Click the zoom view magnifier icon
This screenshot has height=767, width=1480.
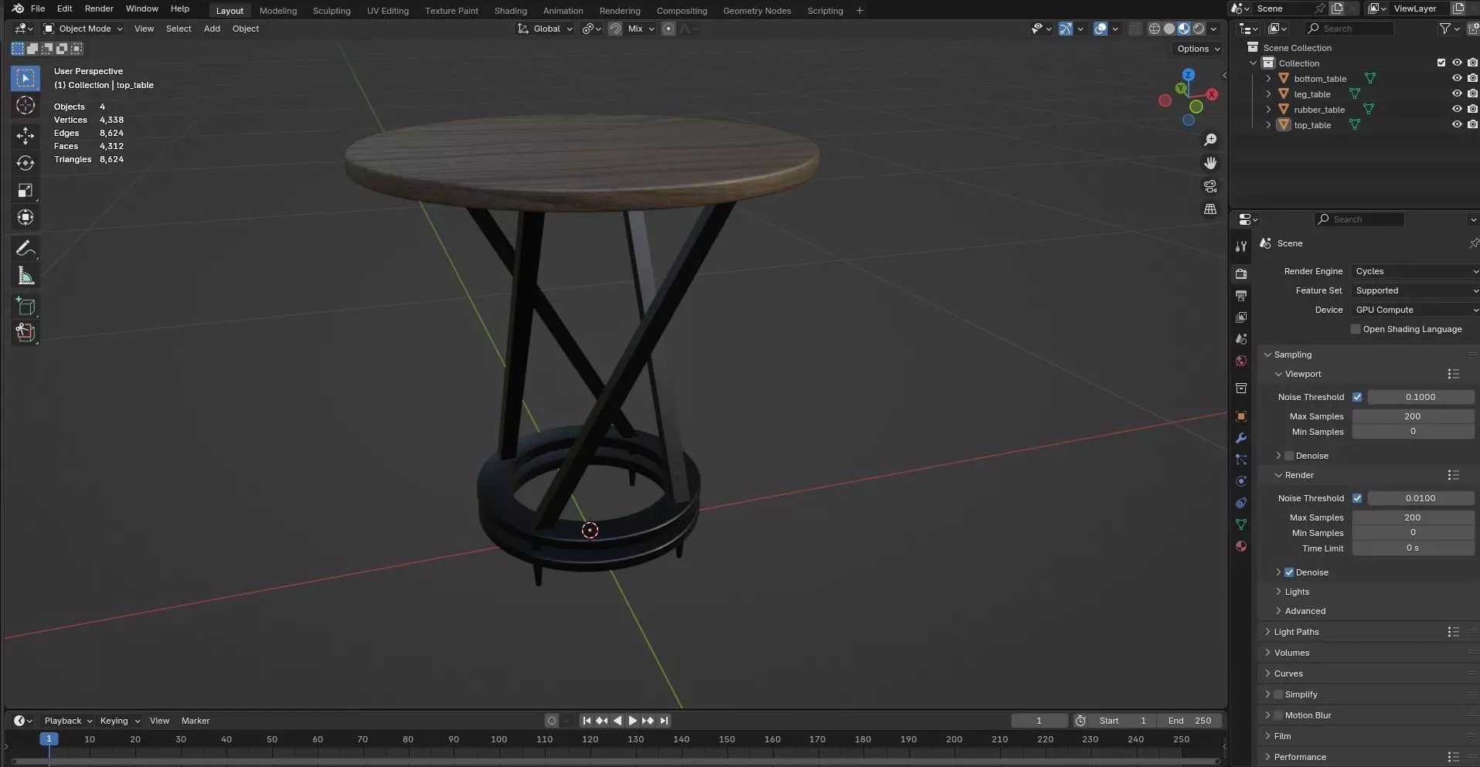(1210, 140)
